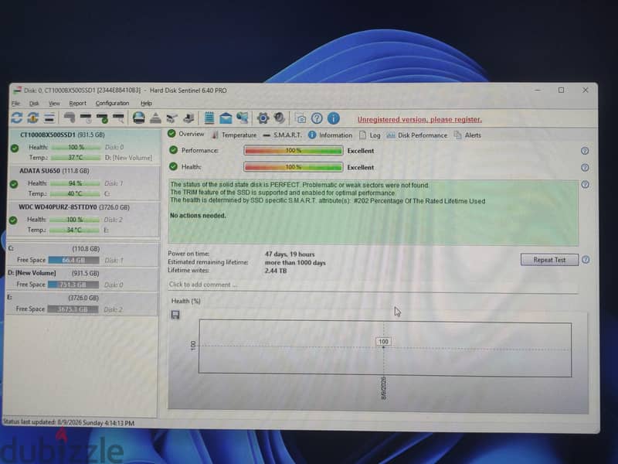Click the disk with green checkmark icon
The width and height of the screenshot is (618, 464).
(x=102, y=118)
